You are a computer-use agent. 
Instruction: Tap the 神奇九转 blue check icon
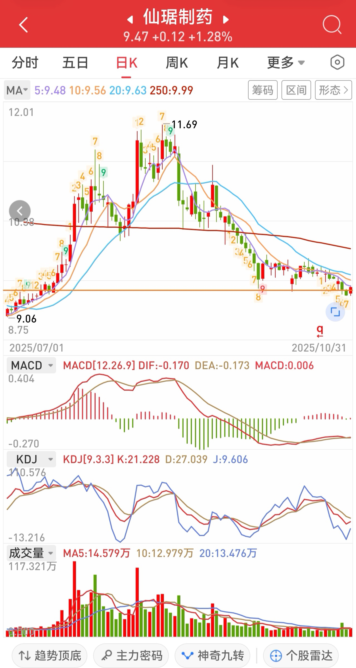[x=187, y=655]
